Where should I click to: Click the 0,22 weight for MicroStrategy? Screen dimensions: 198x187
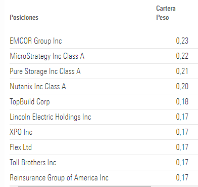coord(182,56)
